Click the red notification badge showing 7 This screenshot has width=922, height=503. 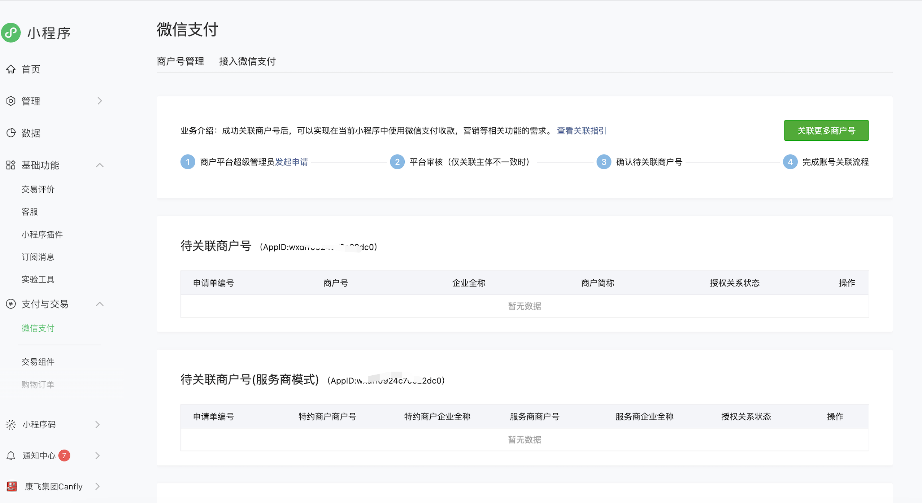64,455
